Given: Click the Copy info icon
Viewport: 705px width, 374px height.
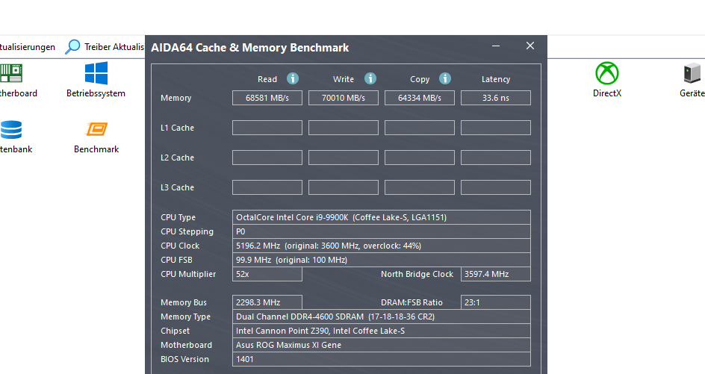Looking at the screenshot, I should [x=445, y=78].
